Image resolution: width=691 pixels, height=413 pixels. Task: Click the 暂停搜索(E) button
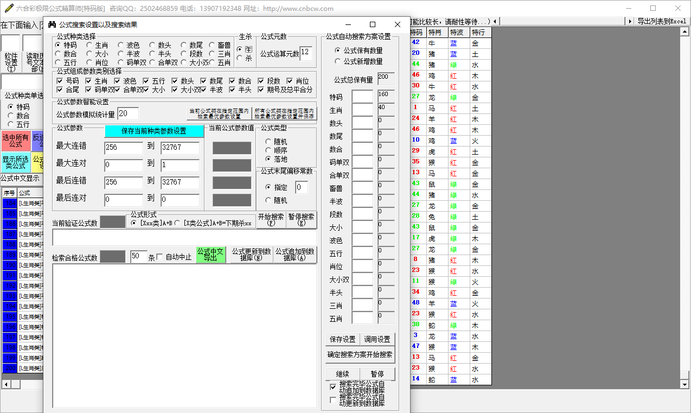[301, 220]
